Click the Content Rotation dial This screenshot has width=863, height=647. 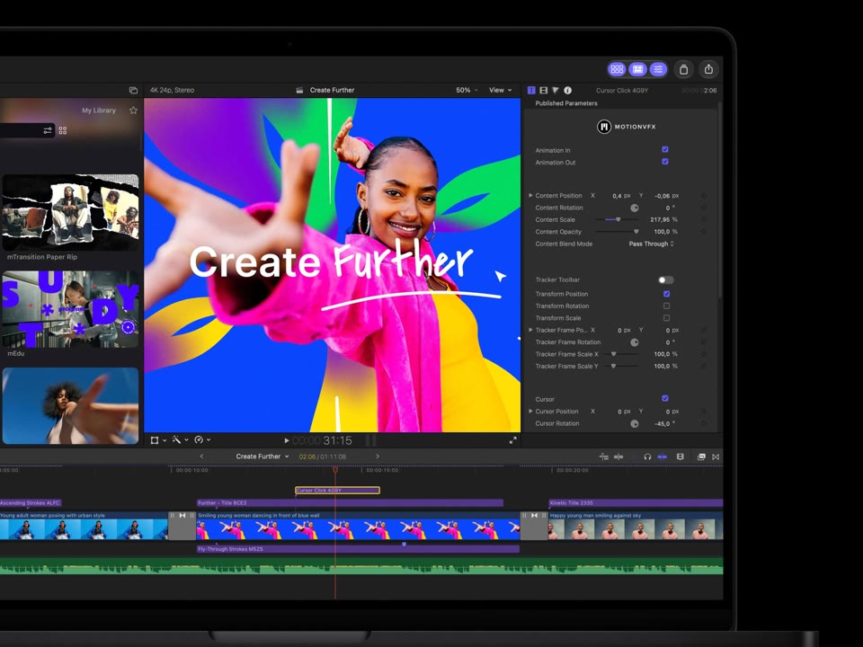click(x=635, y=208)
